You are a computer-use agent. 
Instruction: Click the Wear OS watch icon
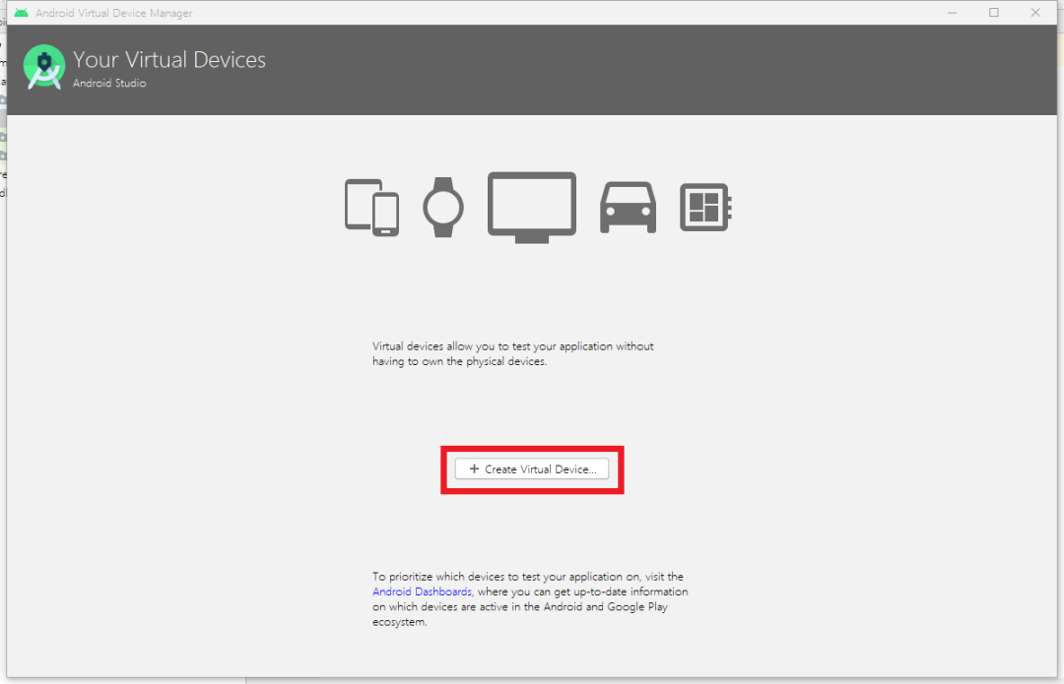[443, 208]
